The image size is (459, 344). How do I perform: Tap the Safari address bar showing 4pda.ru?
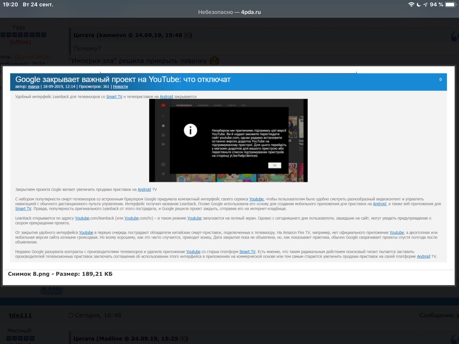pos(229,12)
